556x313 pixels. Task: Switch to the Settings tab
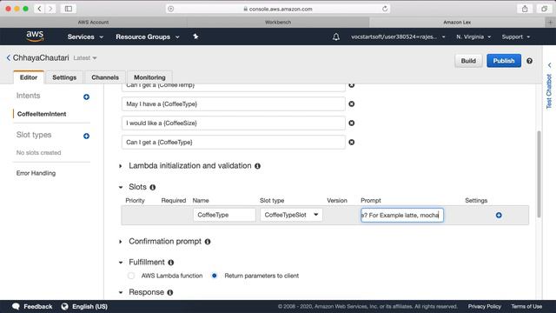tap(64, 77)
